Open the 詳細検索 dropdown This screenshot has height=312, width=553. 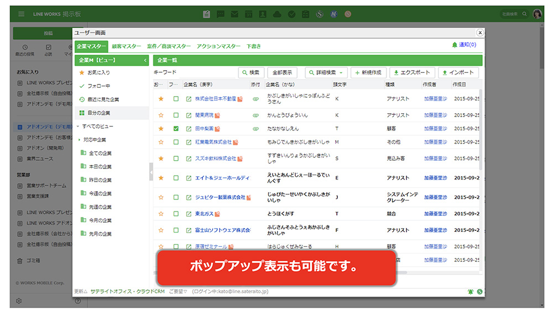(326, 72)
